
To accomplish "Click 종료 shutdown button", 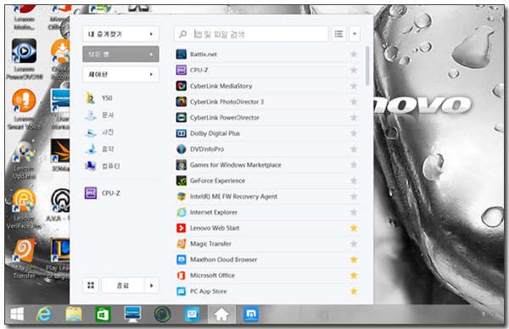I will pos(123,286).
